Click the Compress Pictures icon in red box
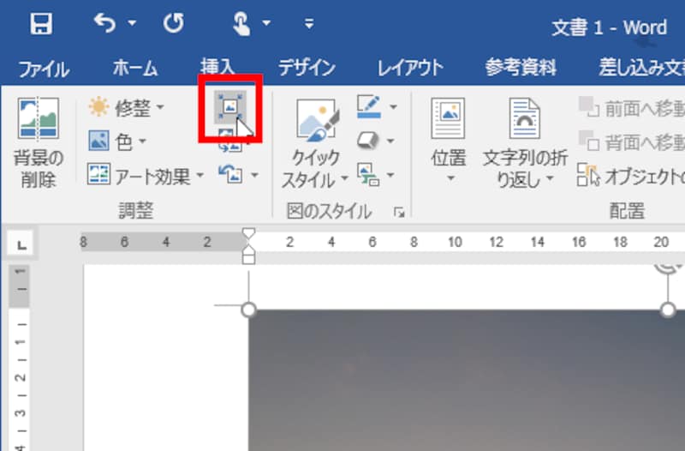The width and height of the screenshot is (685, 451). point(230,107)
